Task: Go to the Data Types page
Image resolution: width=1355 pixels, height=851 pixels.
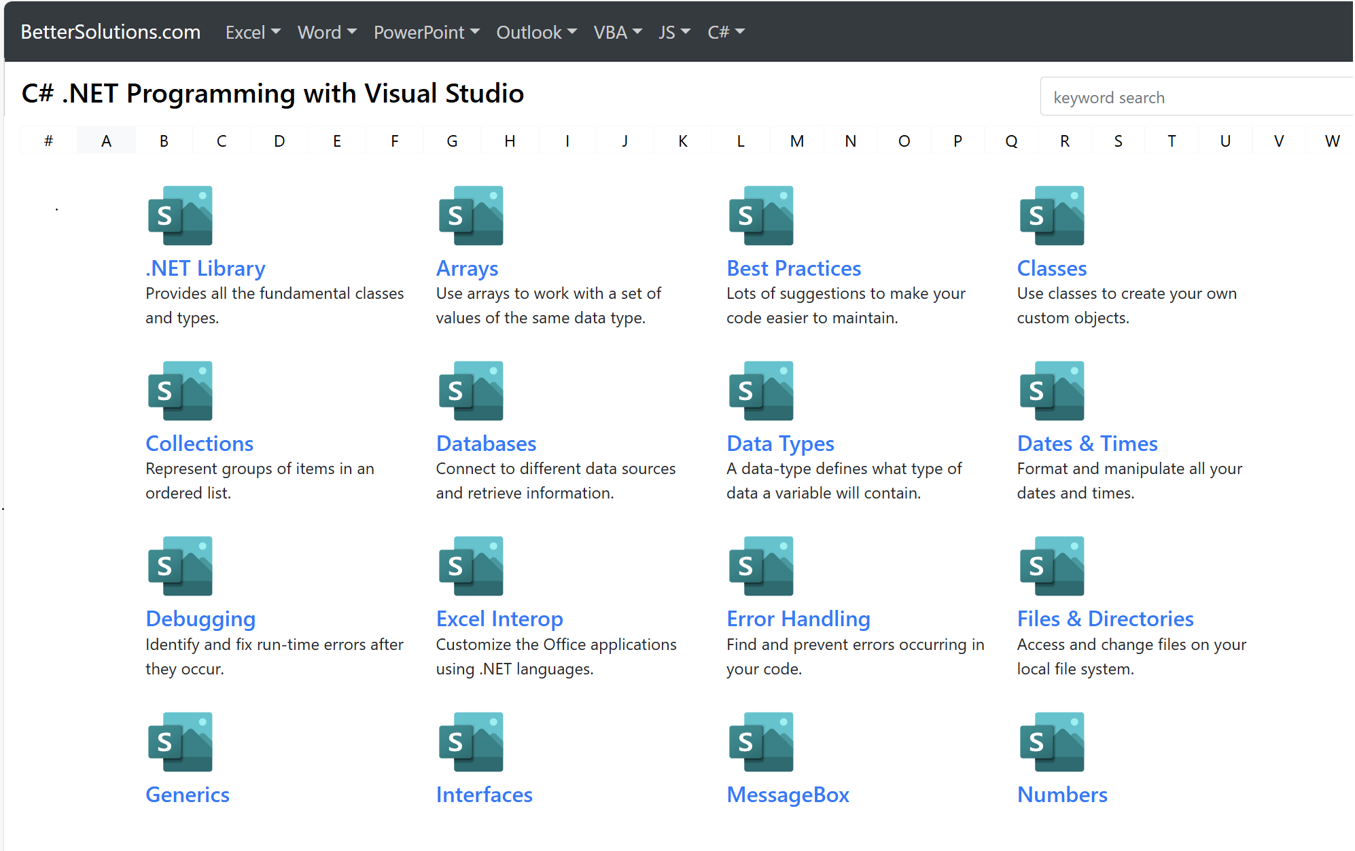Action: (x=780, y=443)
